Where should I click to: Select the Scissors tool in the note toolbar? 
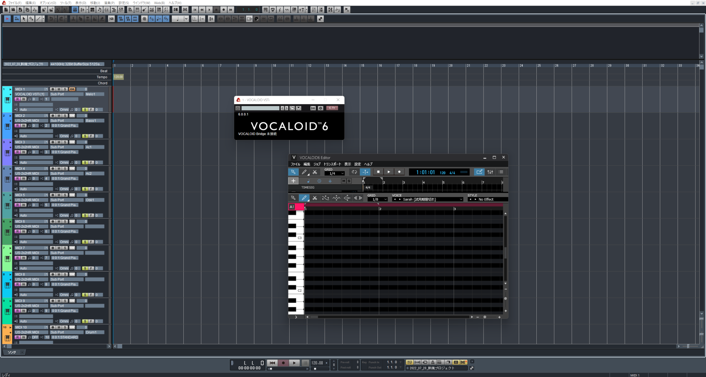(315, 198)
